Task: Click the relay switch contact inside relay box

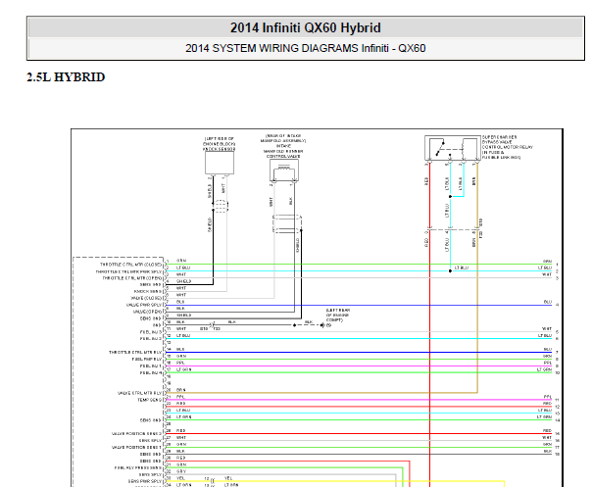Action: (x=440, y=148)
